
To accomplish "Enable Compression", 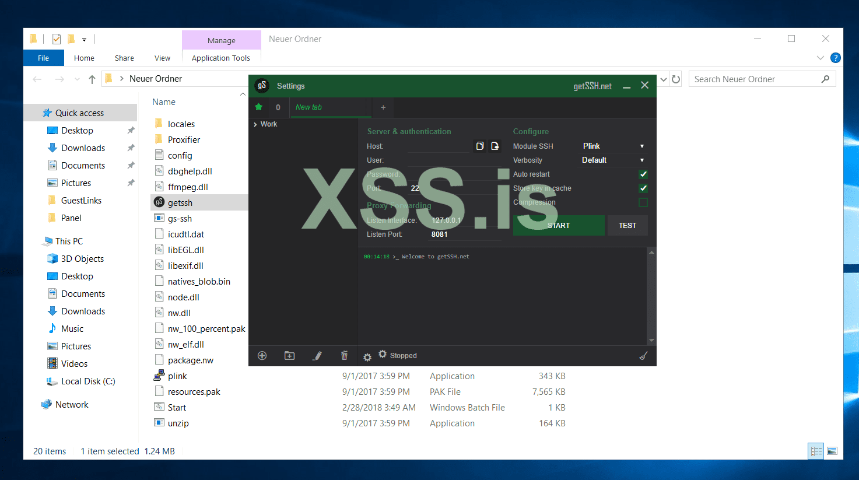I will tap(643, 202).
